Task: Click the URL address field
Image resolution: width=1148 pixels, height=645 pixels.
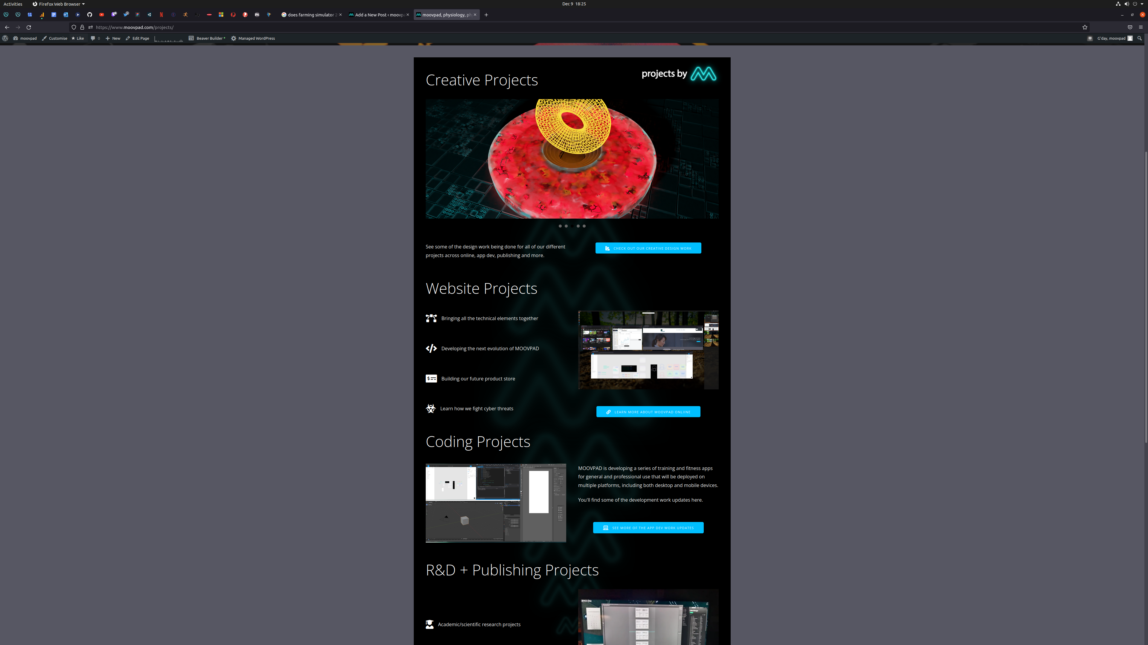Action: click(579, 27)
